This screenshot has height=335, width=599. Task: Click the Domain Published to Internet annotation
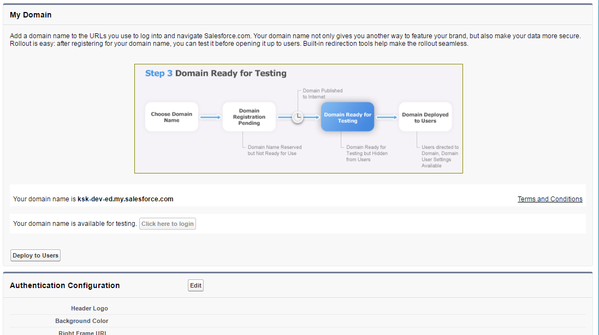click(x=322, y=93)
